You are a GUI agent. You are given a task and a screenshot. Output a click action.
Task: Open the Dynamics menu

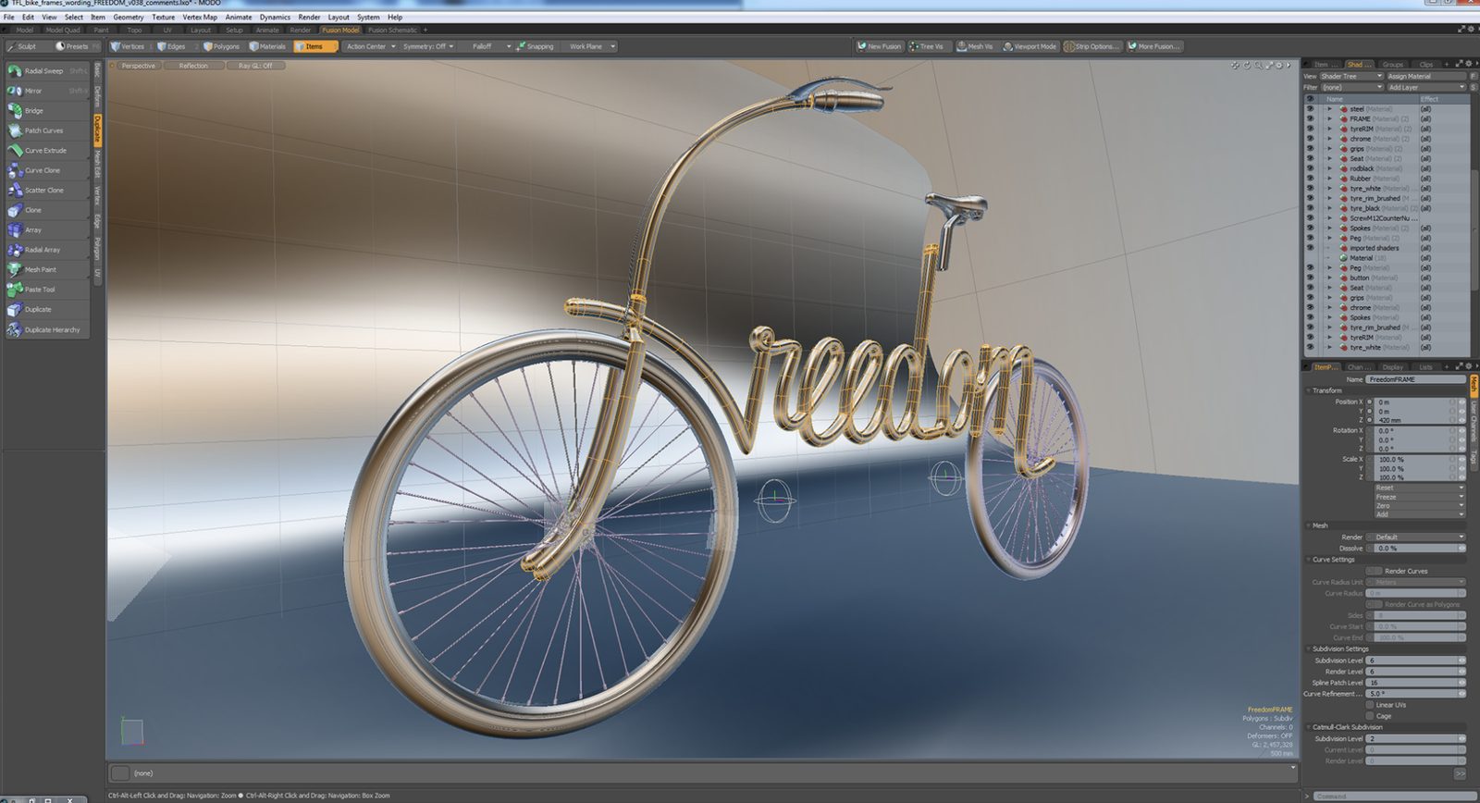click(275, 17)
